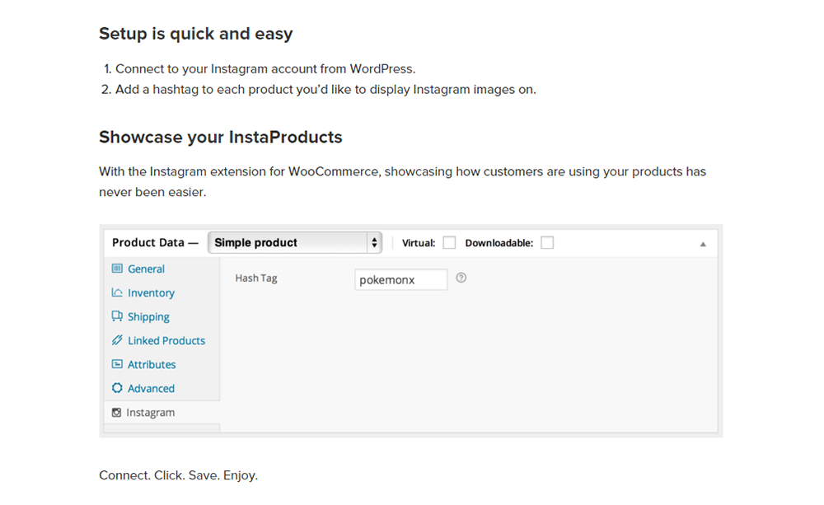Go to the Linked Products tab

[166, 340]
